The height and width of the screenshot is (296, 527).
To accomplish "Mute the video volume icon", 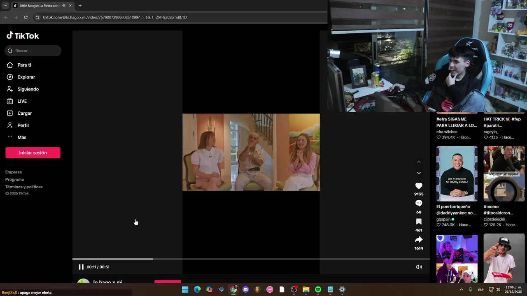I will point(419,267).
